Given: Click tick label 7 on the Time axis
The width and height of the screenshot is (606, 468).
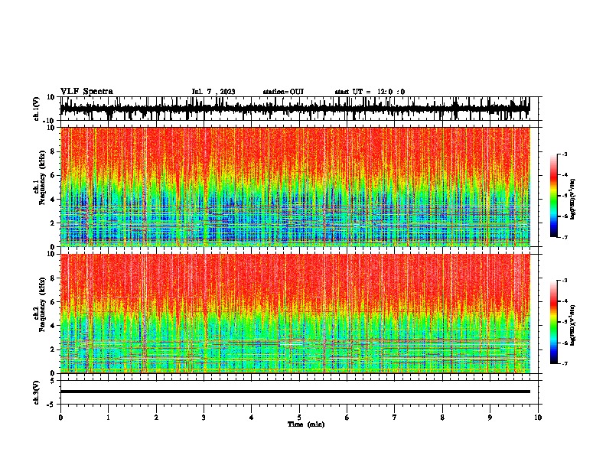Looking at the screenshot, I should coord(395,418).
